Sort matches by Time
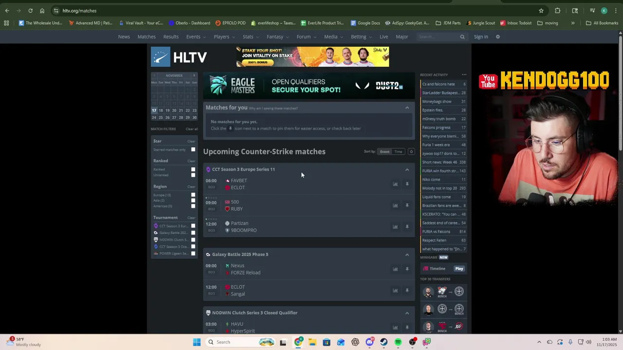 tap(398, 152)
